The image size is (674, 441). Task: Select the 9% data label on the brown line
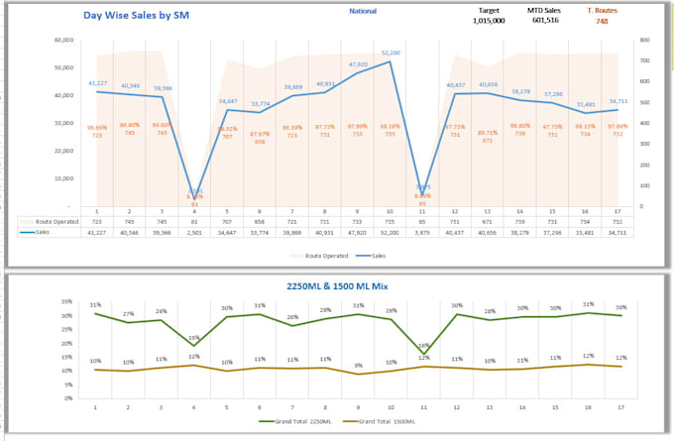click(359, 366)
